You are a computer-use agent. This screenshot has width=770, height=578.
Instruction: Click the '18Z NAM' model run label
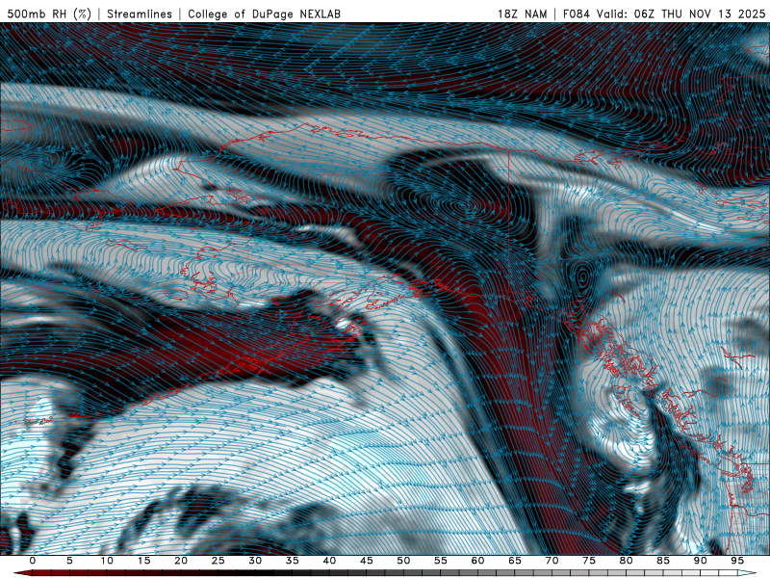pyautogui.click(x=522, y=13)
